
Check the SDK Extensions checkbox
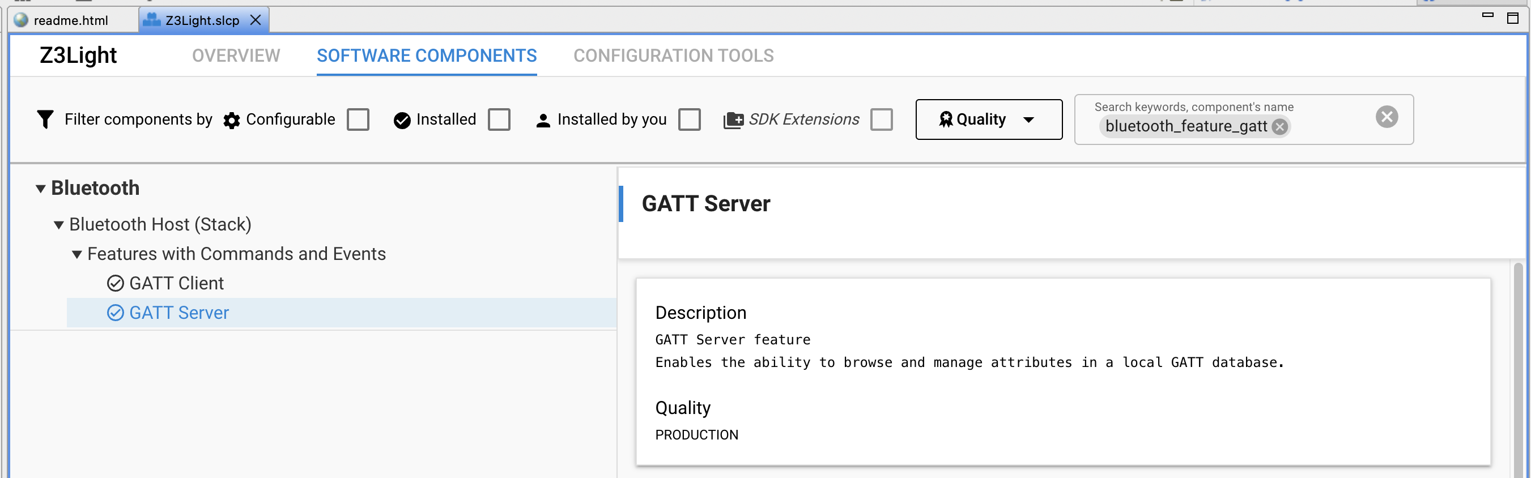pyautogui.click(x=882, y=119)
